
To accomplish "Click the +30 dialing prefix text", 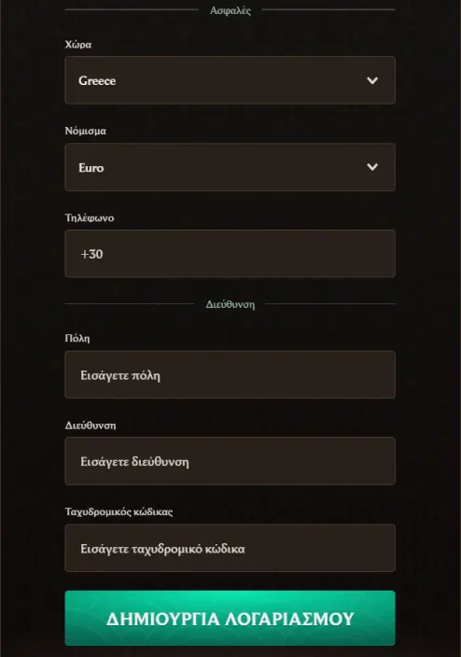I will [91, 254].
